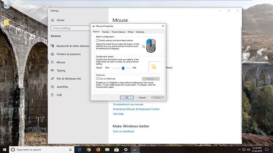Open File Explorer from taskbar
Screen dimensions: 273x153
(x=107, y=150)
